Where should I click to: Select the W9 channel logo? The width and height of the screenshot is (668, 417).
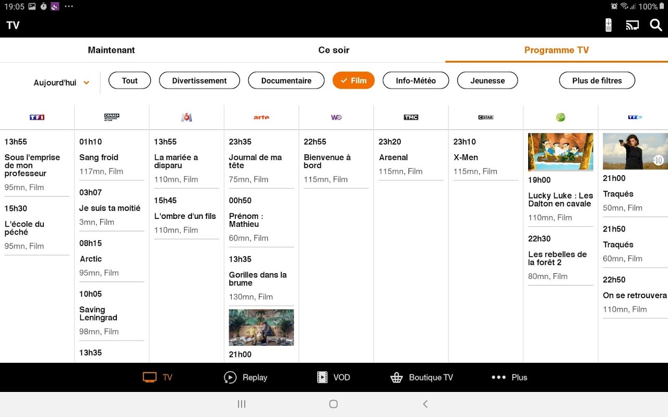pyautogui.click(x=336, y=117)
